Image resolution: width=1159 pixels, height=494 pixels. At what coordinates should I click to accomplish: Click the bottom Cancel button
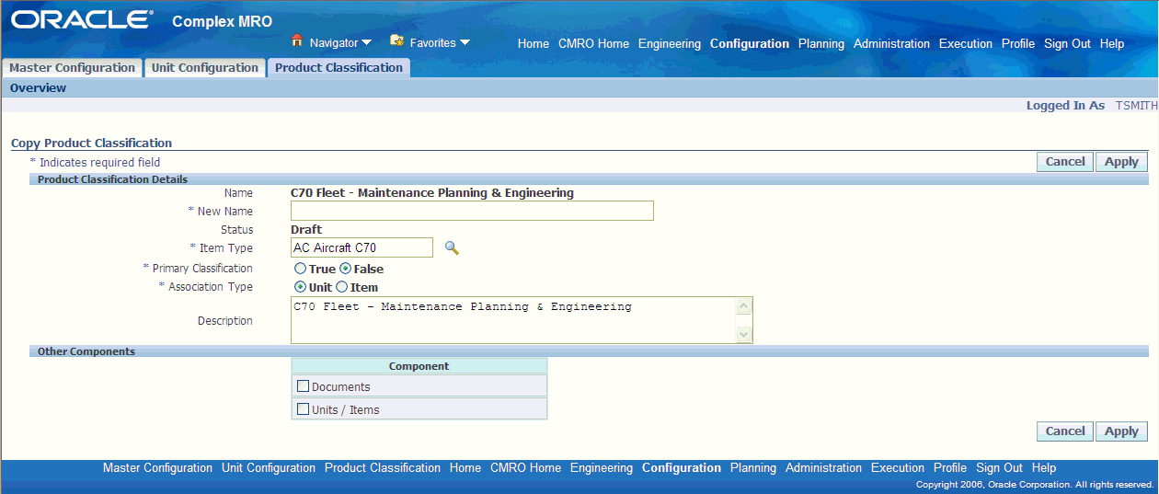coord(1065,431)
